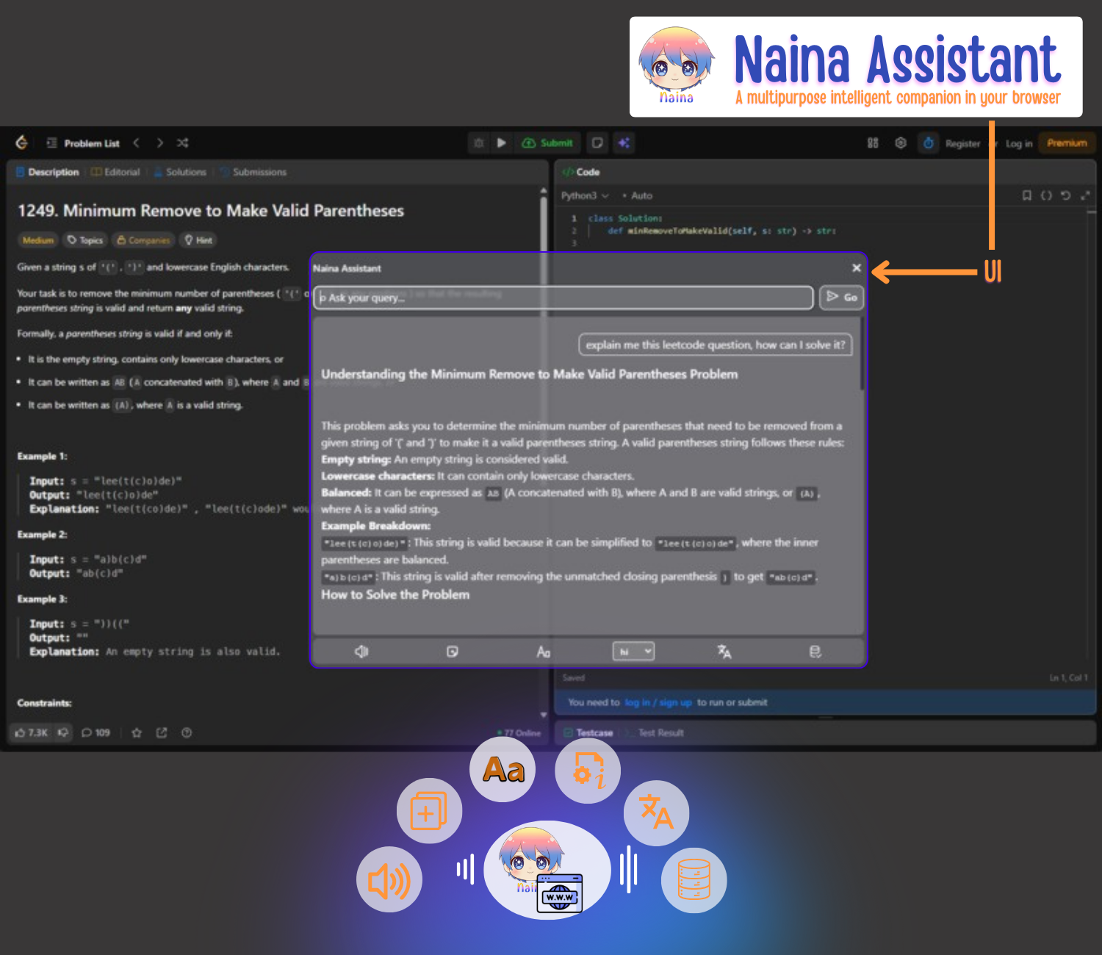This screenshot has height=955, width=1102.
Task: Shuffle to a random problem
Action: (x=183, y=143)
